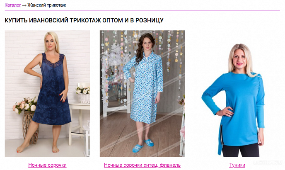285x170 pixels.
Task: Click the Женский трикотаж breadcrumb text
Action: pos(47,5)
